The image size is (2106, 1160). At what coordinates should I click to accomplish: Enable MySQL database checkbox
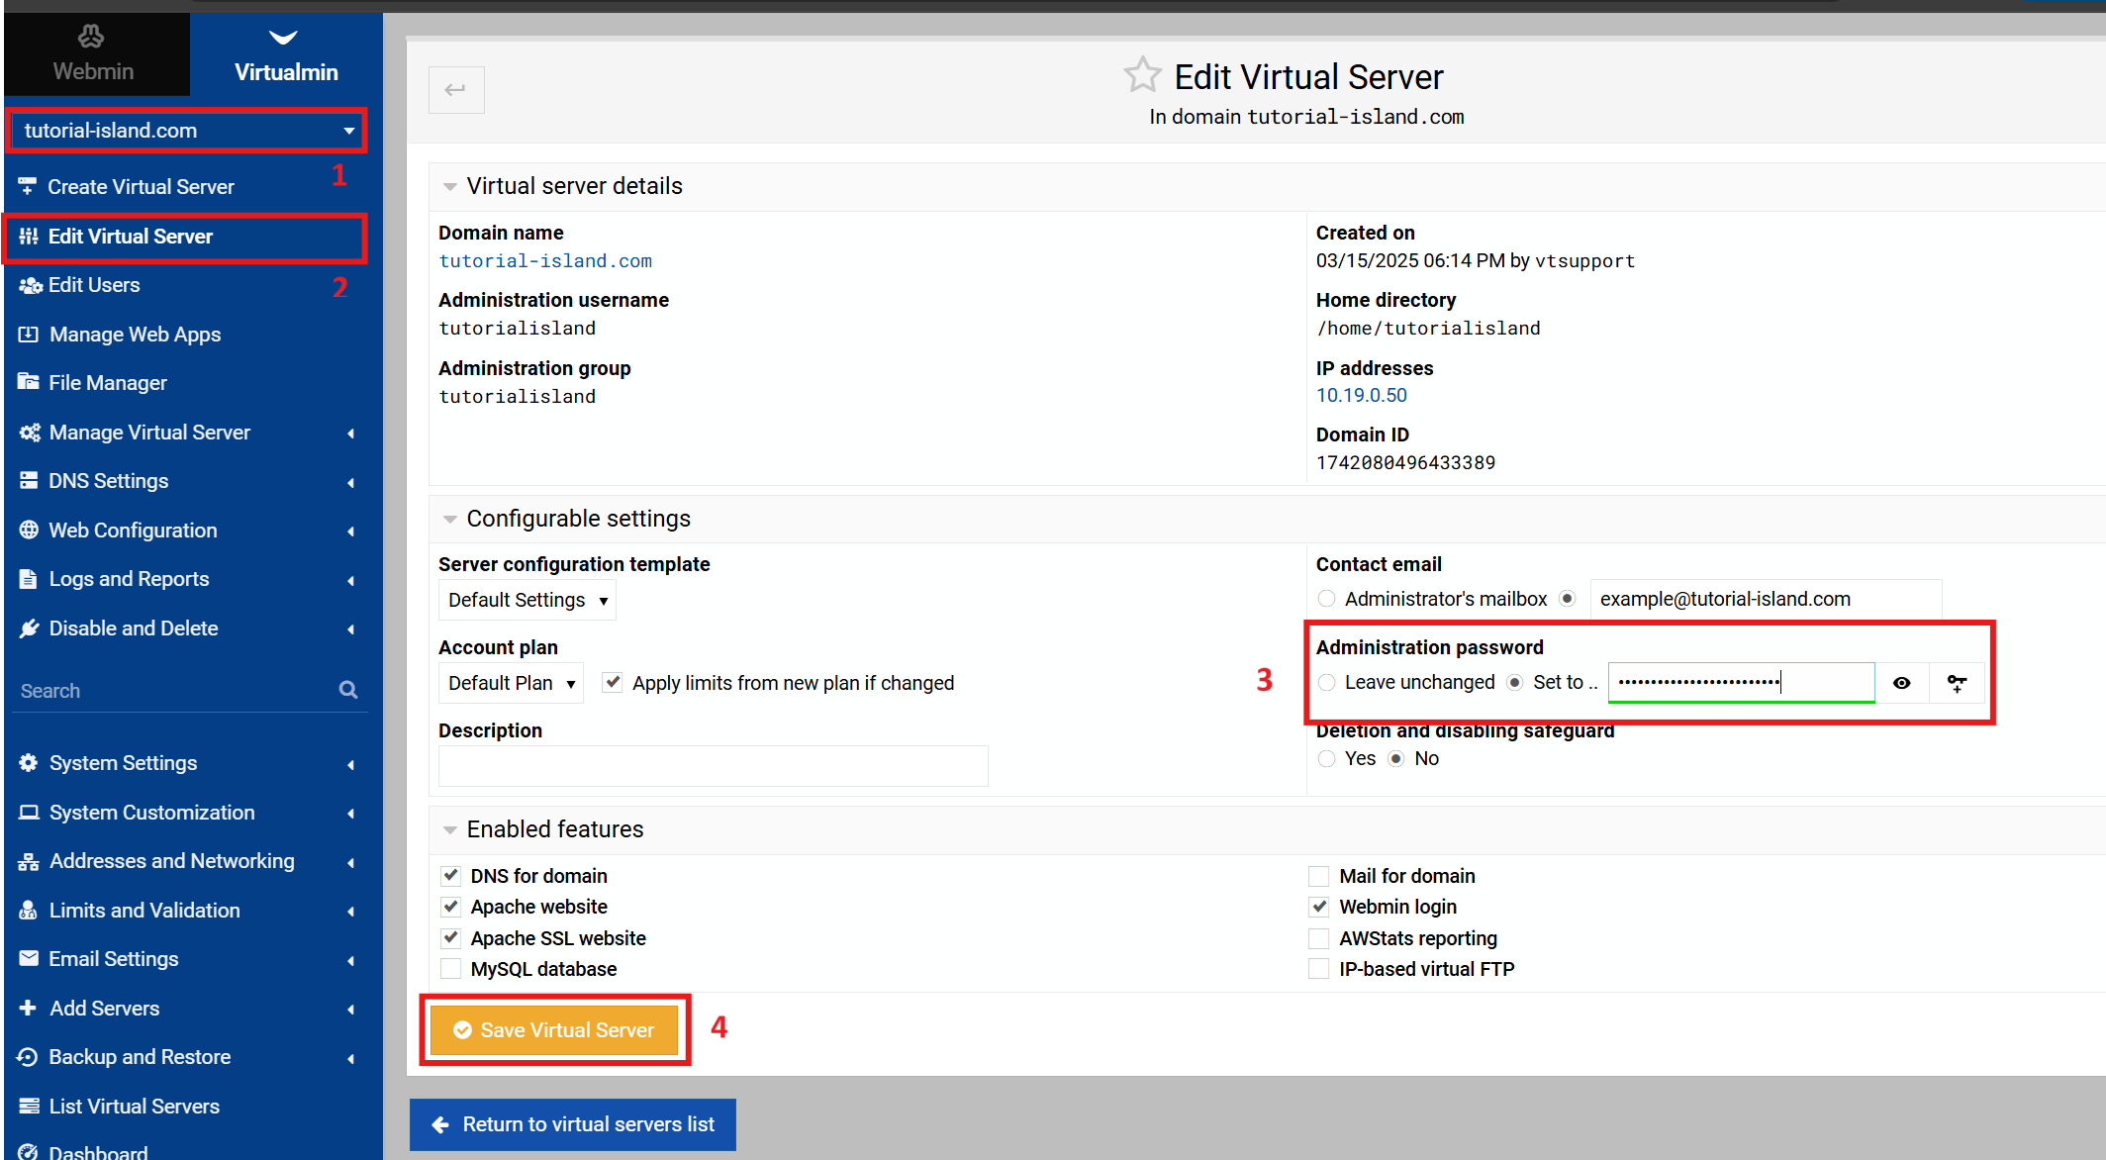(x=451, y=969)
